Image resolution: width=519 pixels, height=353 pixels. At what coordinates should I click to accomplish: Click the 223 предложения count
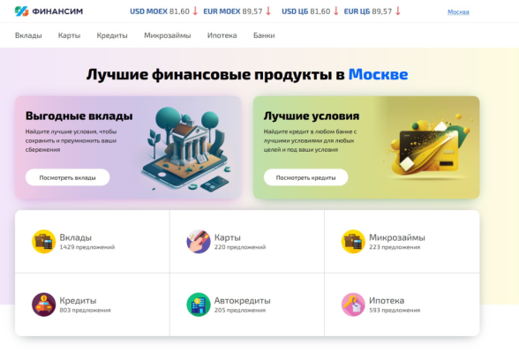click(395, 247)
